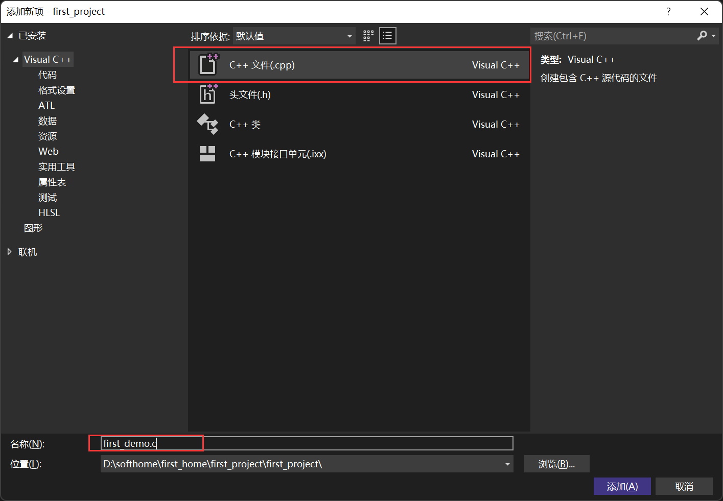Click the 取消 button

click(x=684, y=486)
